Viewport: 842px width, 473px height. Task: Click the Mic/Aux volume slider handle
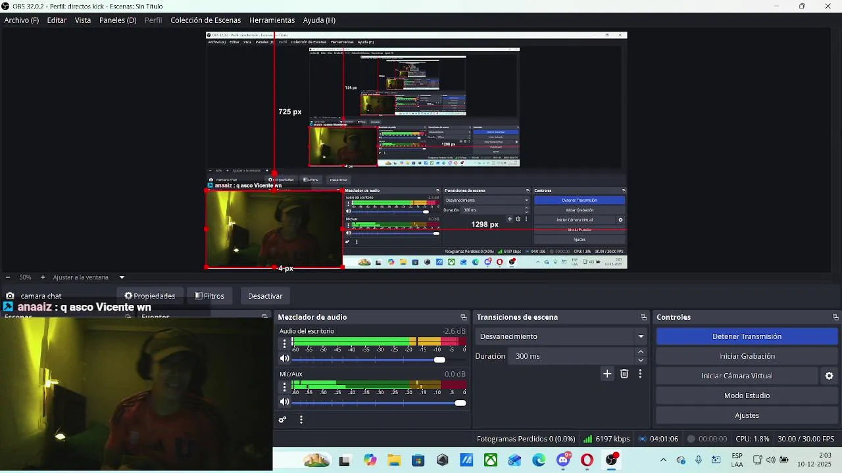[460, 402]
